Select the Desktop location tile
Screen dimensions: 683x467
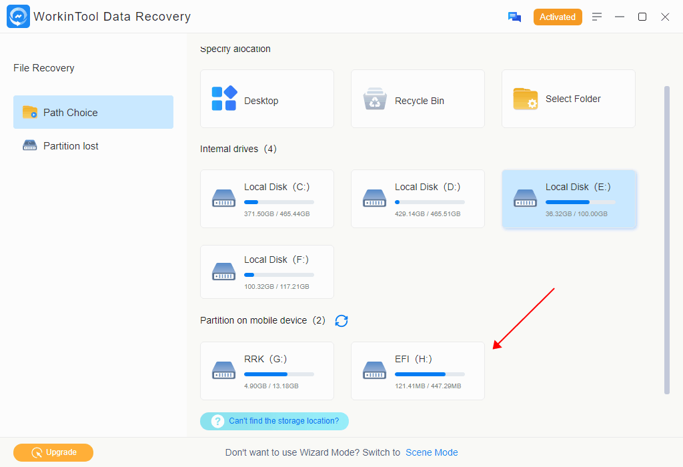267,99
